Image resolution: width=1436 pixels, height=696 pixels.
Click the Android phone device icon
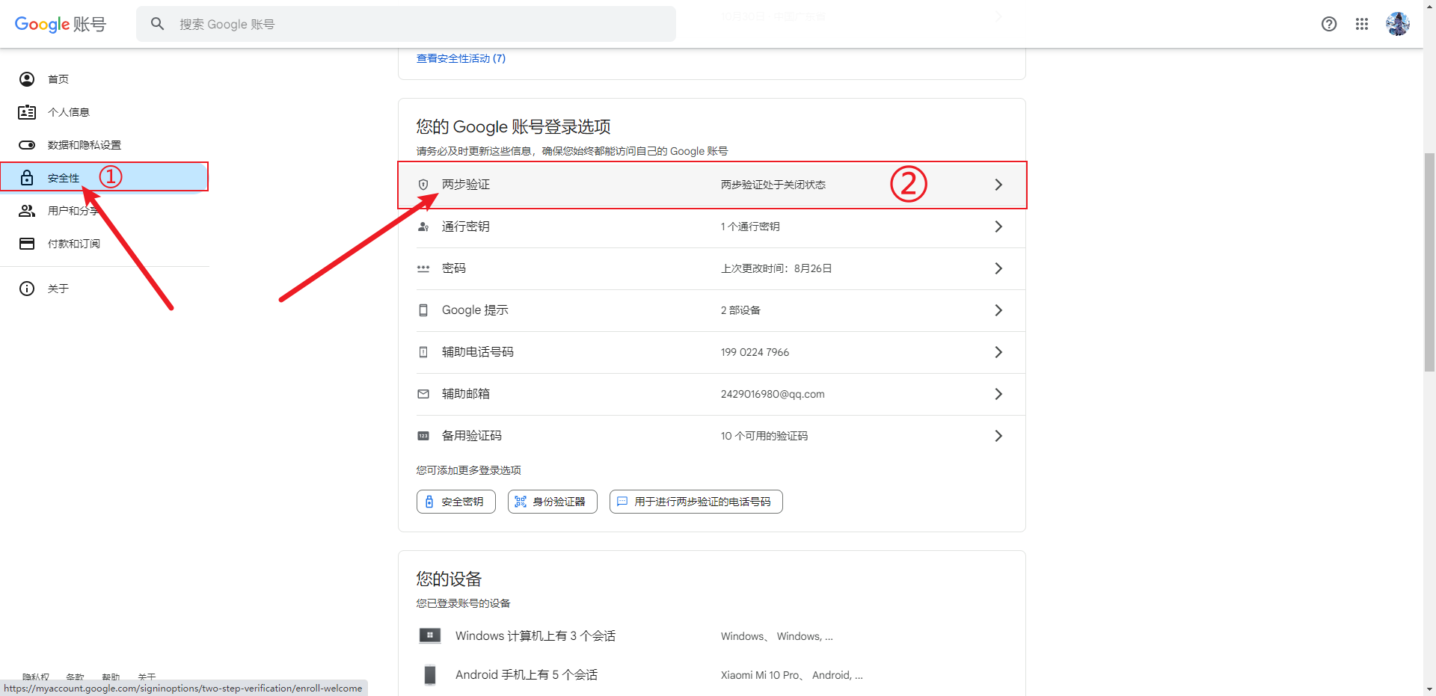pos(430,675)
